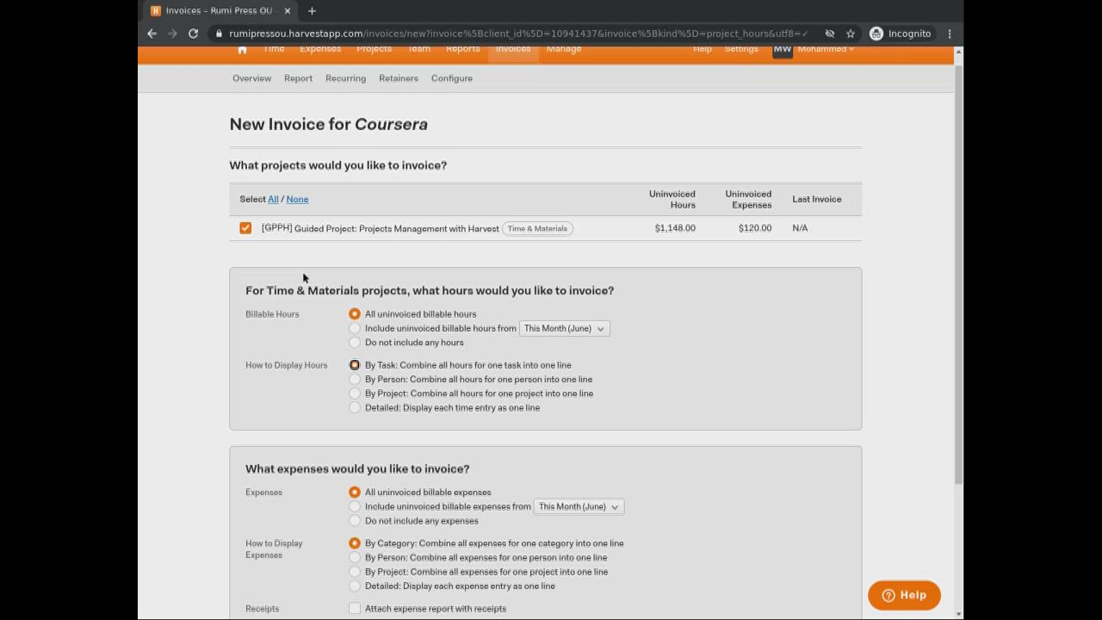Viewport: 1102px width, 620px height.
Task: Click the third-party cookies blocked eye icon
Action: click(x=830, y=34)
